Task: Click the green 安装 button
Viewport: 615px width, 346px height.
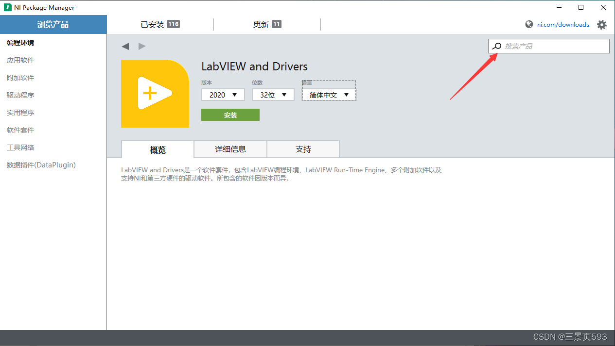Action: coord(230,115)
